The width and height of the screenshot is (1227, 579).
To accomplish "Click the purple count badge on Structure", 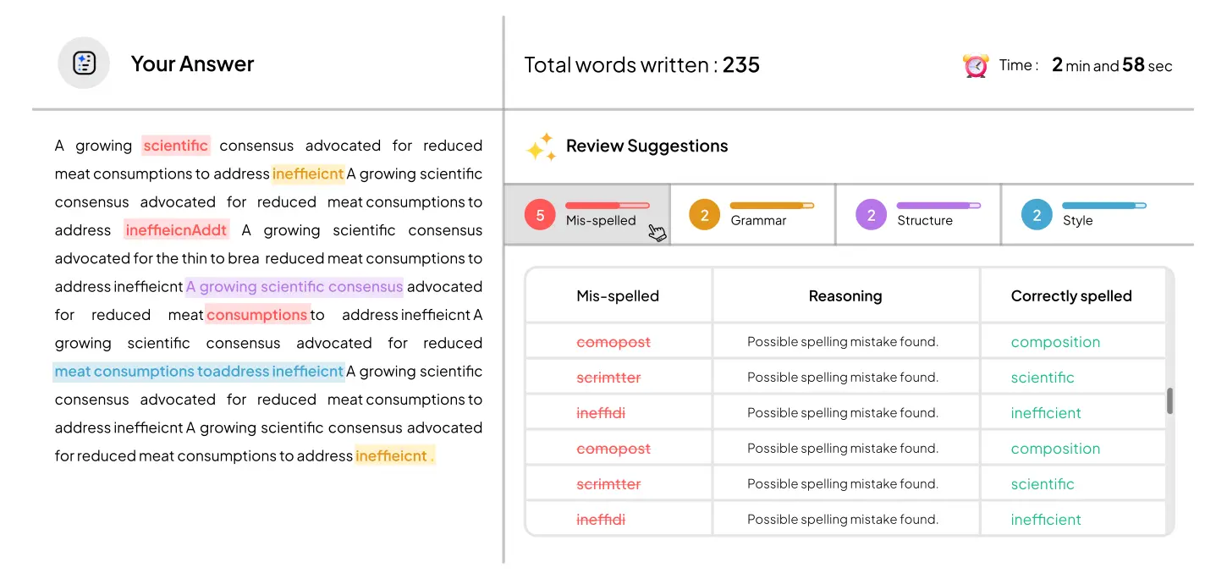I will pyautogui.click(x=871, y=214).
